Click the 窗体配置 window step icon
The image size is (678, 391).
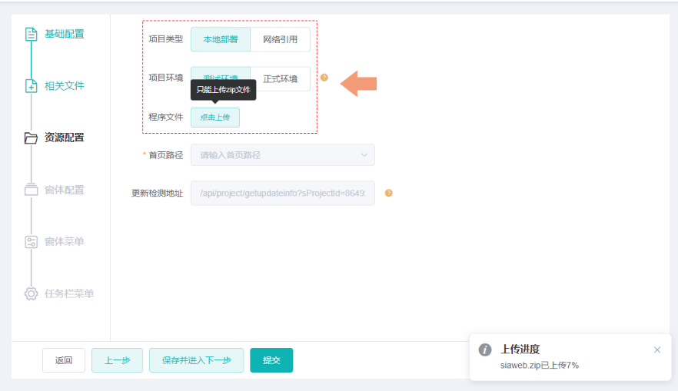pyautogui.click(x=31, y=190)
